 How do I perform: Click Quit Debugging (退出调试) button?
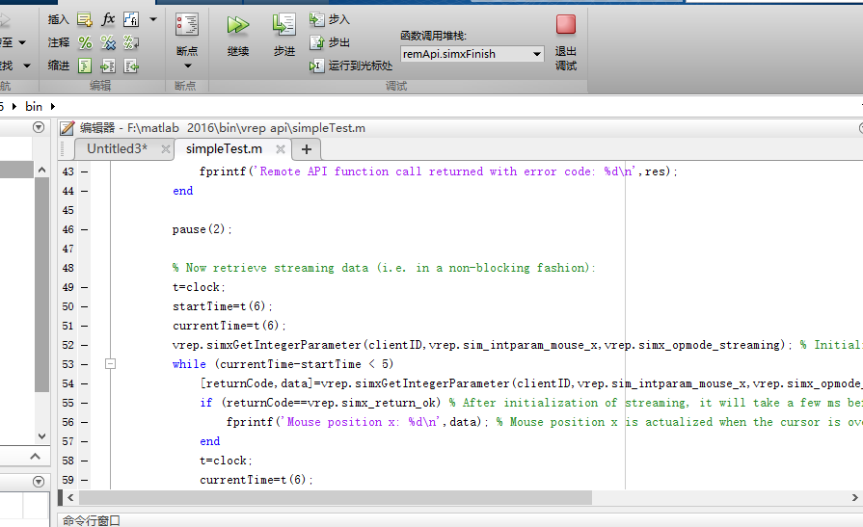pyautogui.click(x=566, y=41)
